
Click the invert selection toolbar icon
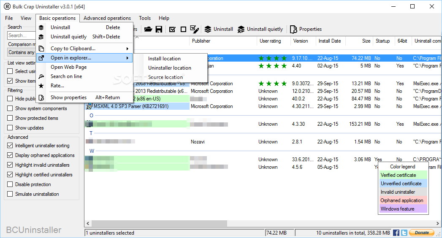coord(195,29)
